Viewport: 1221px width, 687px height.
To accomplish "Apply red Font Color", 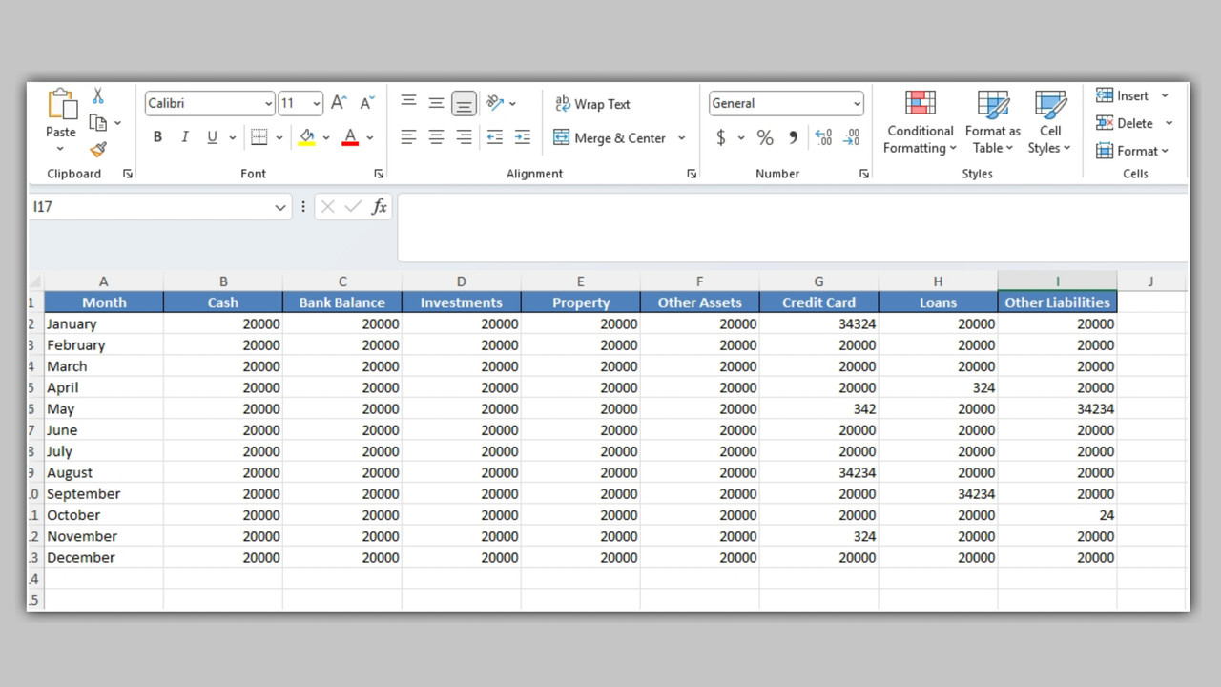I will coord(350,137).
